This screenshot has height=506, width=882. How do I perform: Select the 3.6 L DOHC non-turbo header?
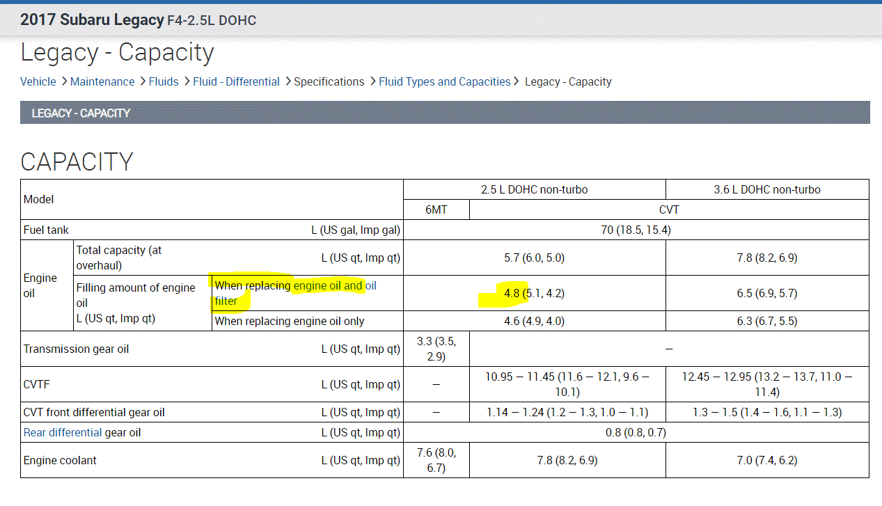click(766, 189)
